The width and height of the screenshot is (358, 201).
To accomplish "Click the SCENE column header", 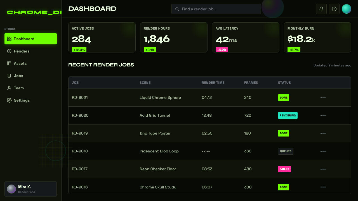I will (145, 83).
